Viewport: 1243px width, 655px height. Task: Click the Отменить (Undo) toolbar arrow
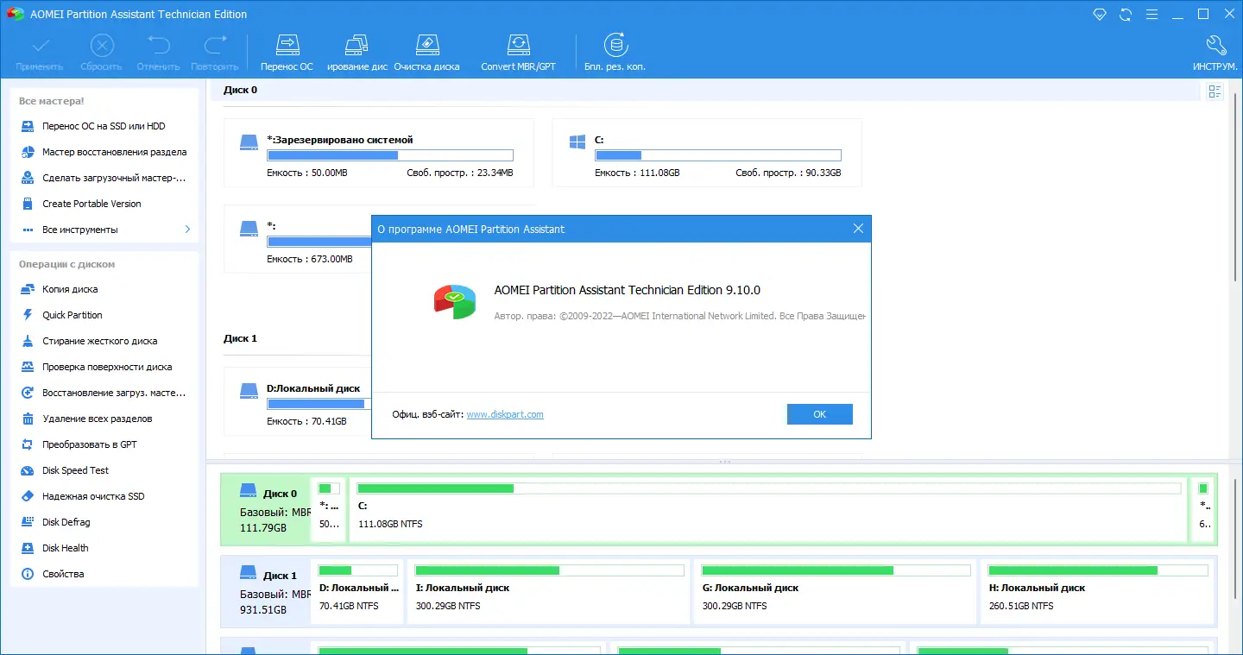tap(158, 45)
